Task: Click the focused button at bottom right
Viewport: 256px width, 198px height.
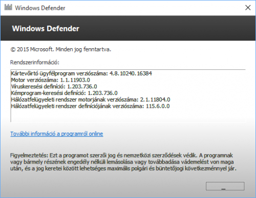Action: (x=225, y=186)
